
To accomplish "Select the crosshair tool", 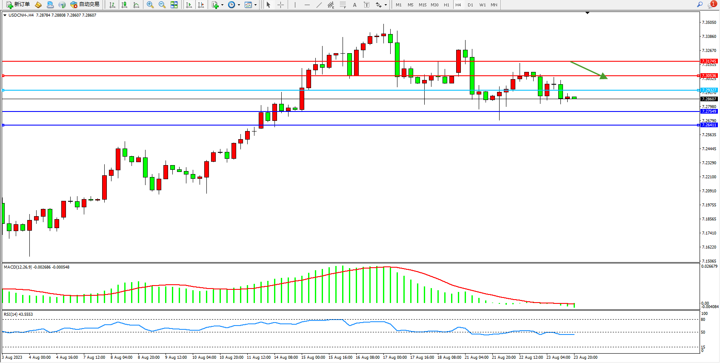I will (281, 5).
